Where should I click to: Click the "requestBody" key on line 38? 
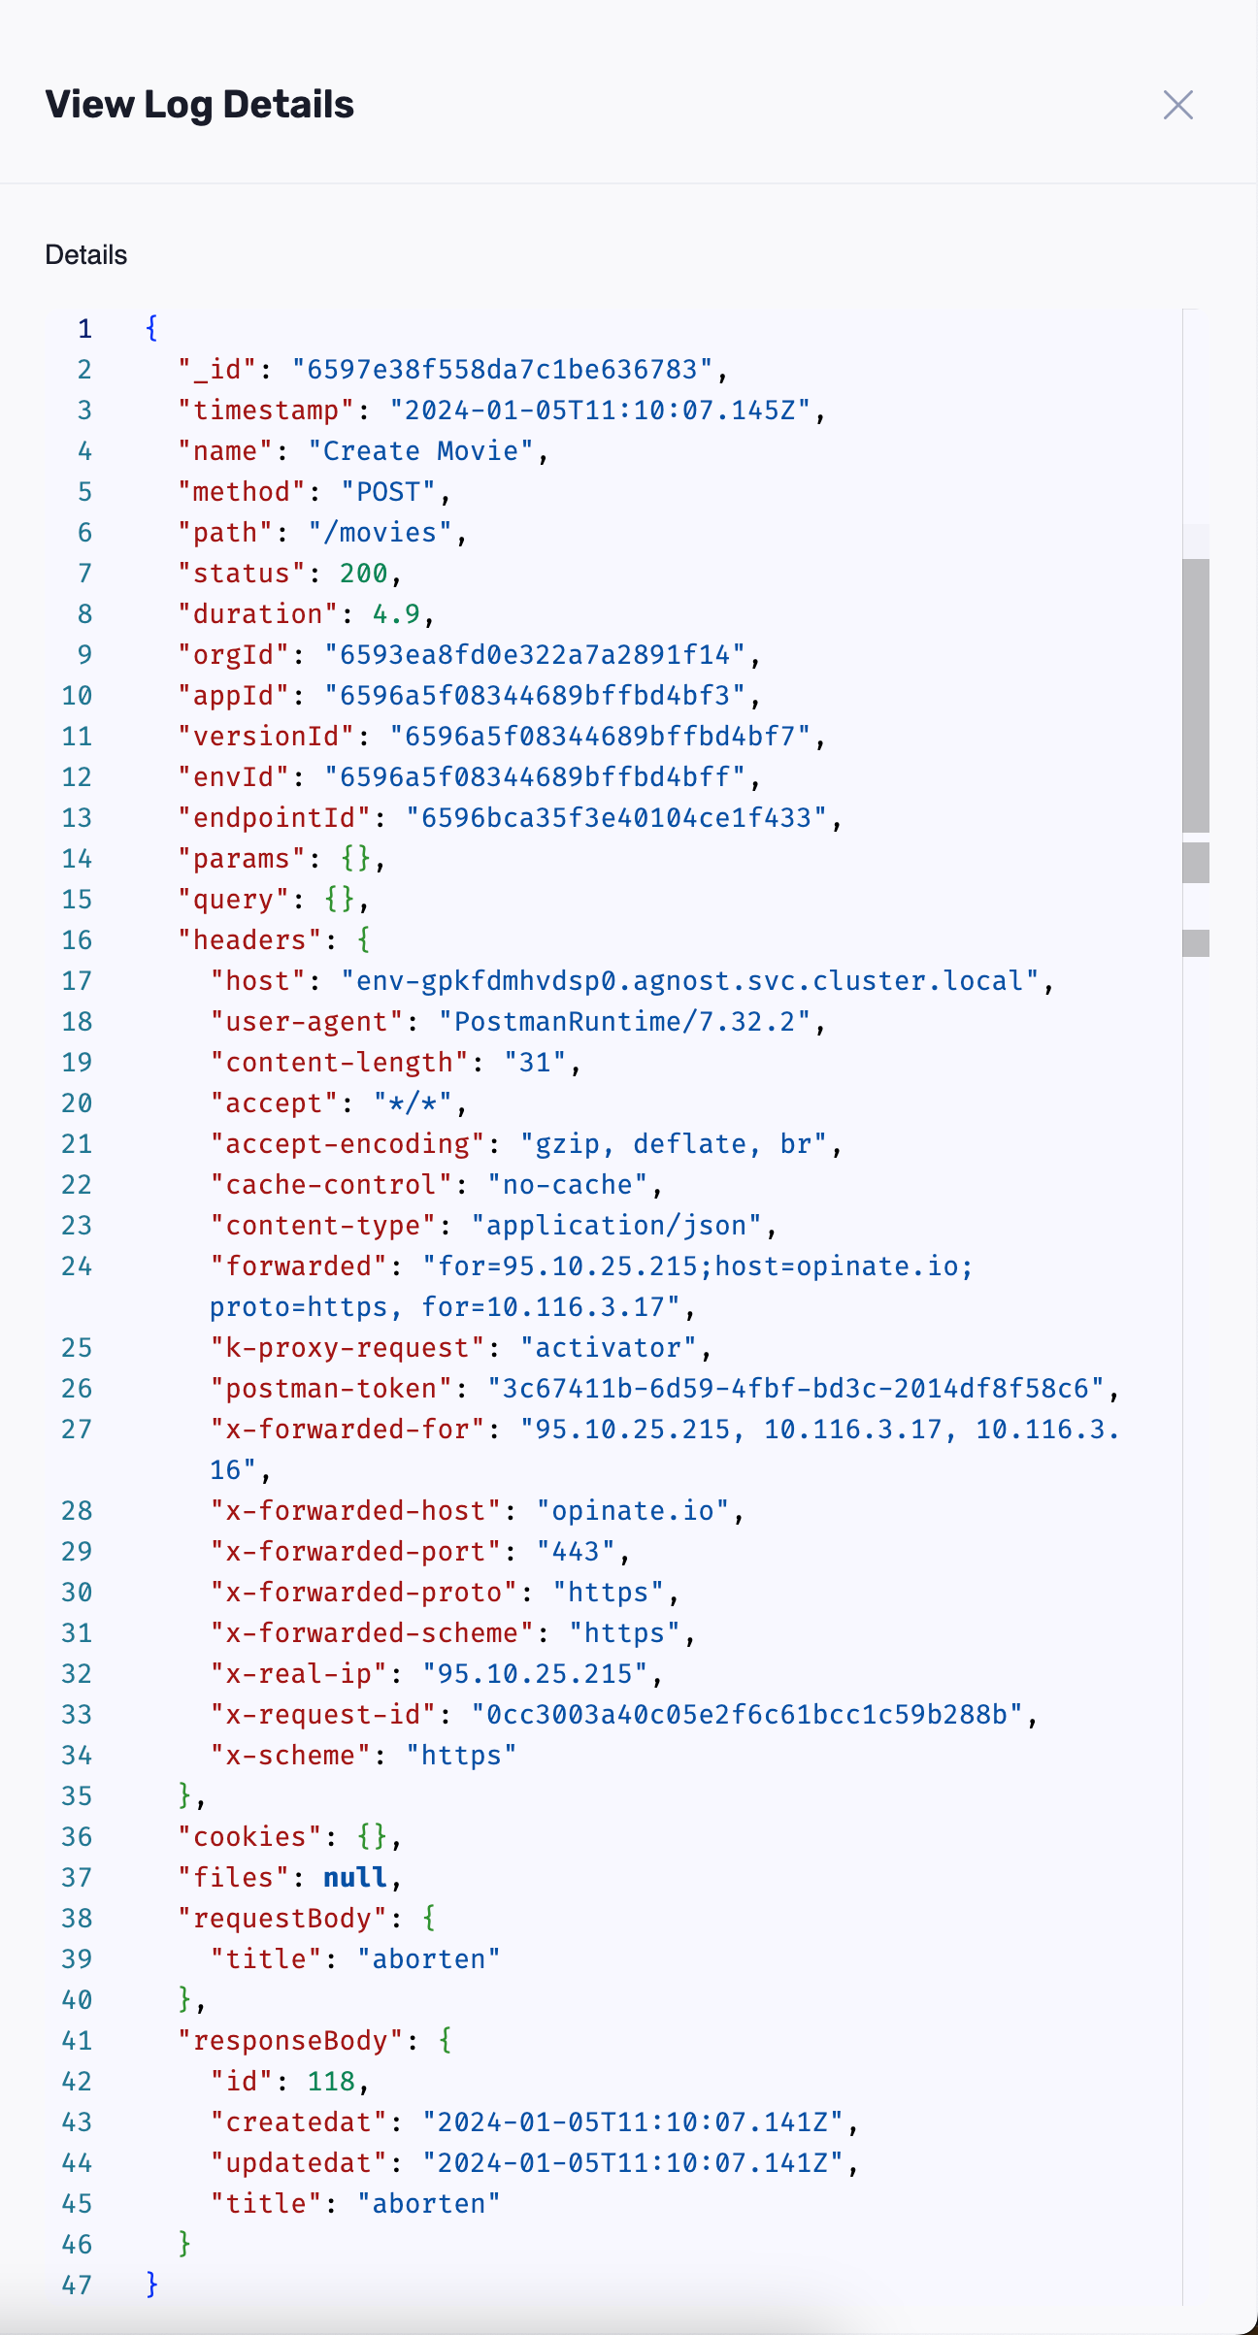(x=290, y=1919)
